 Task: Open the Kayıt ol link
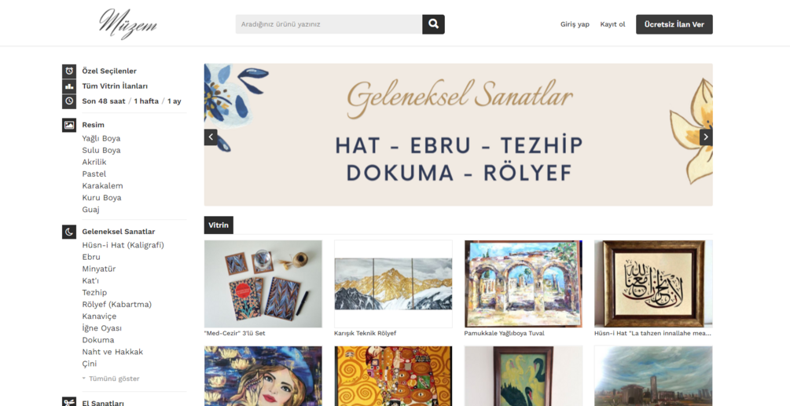coord(612,24)
